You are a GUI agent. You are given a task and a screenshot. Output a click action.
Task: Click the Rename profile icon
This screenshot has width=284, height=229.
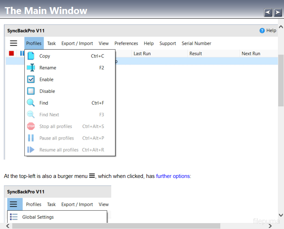31,68
